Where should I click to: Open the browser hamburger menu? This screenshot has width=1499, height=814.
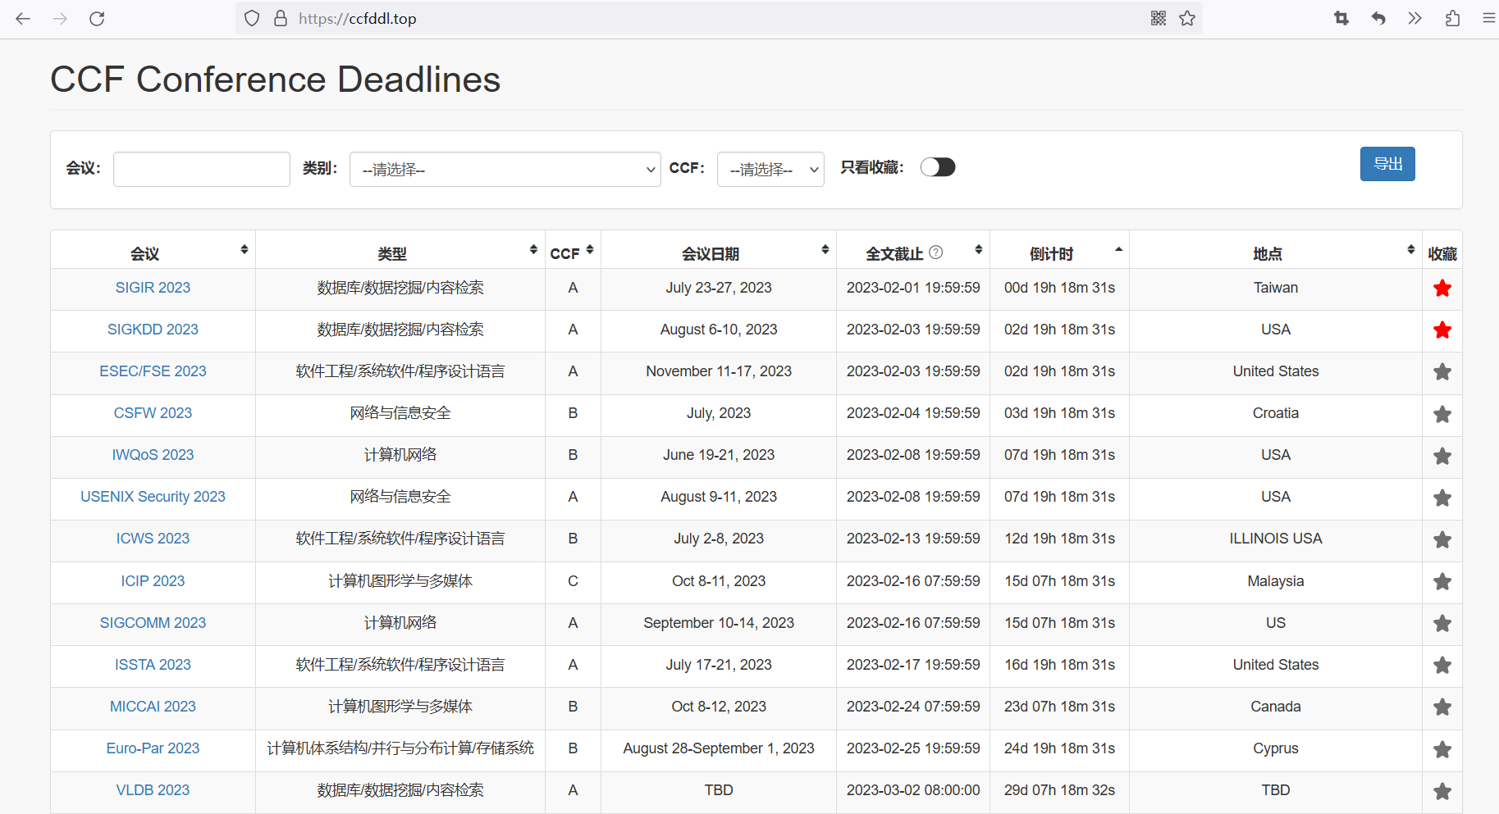pos(1489,18)
